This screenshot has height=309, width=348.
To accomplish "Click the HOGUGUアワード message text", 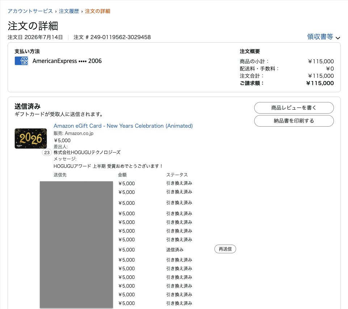I will (109, 166).
